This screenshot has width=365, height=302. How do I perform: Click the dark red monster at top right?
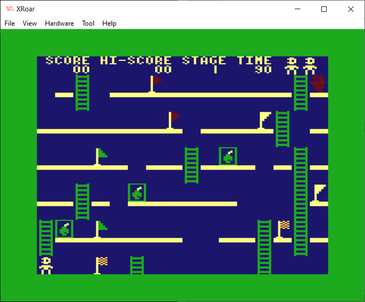click(x=318, y=84)
